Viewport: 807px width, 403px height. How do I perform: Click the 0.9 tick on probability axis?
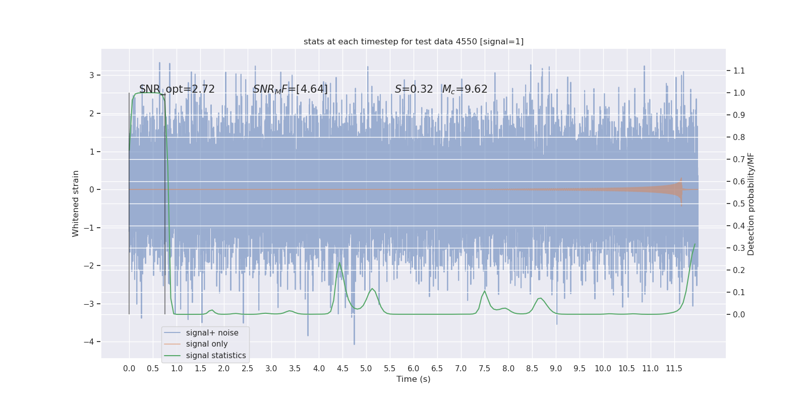[739, 115]
